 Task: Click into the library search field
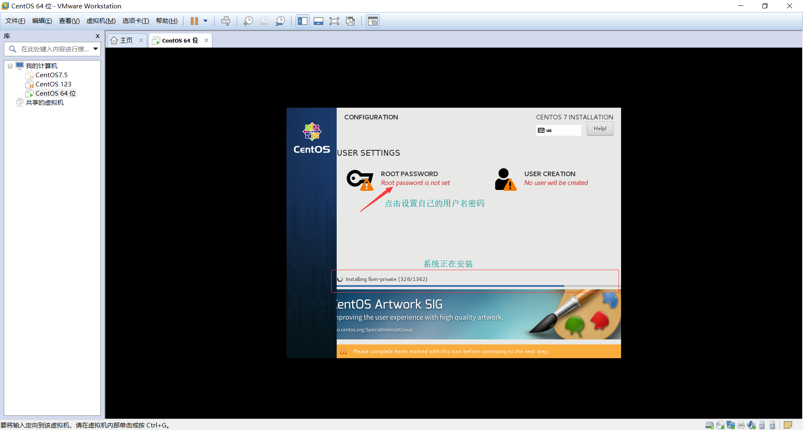[52, 49]
